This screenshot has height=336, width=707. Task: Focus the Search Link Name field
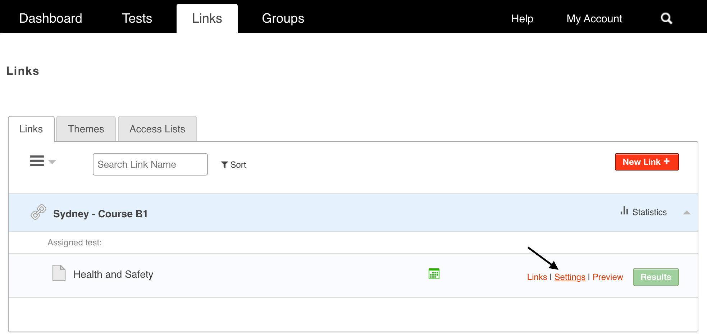coord(150,164)
